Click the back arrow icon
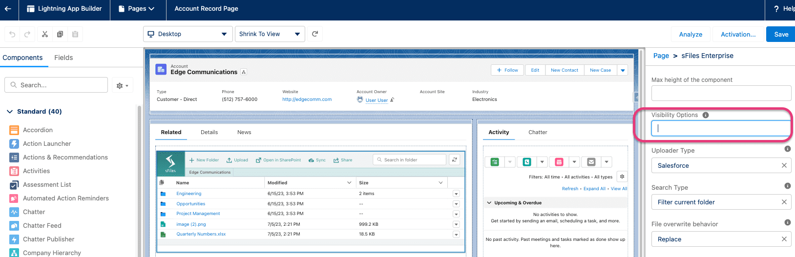Image resolution: width=795 pixels, height=257 pixels. (8, 9)
